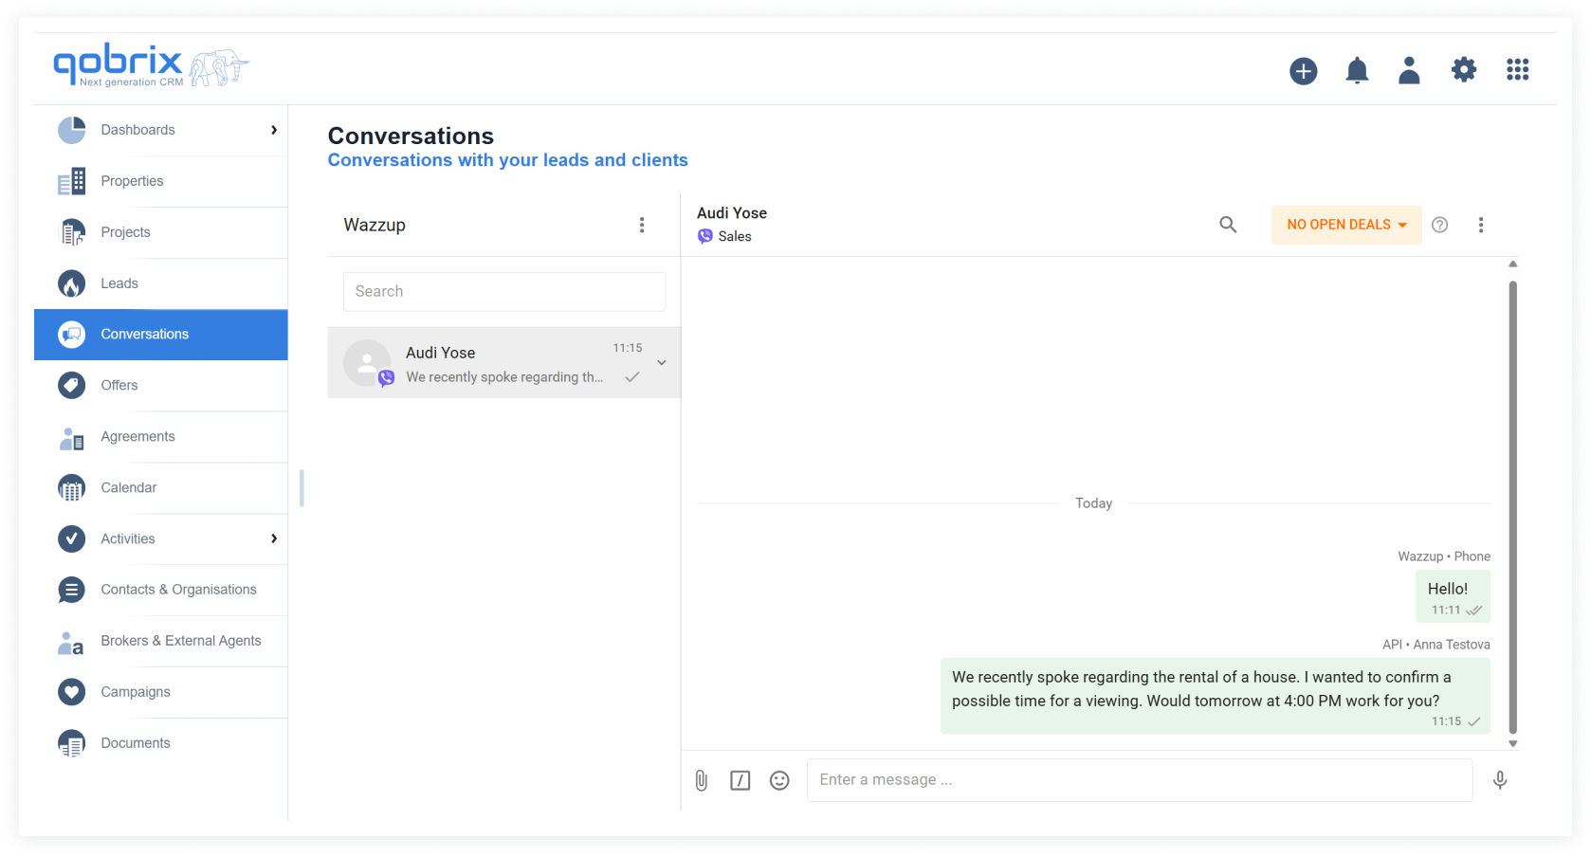Open Agreements menu item
This screenshot has height=857, width=1591.
(x=161, y=436)
